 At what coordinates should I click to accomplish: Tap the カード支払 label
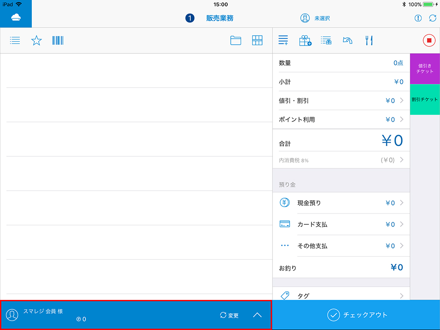(x=312, y=224)
